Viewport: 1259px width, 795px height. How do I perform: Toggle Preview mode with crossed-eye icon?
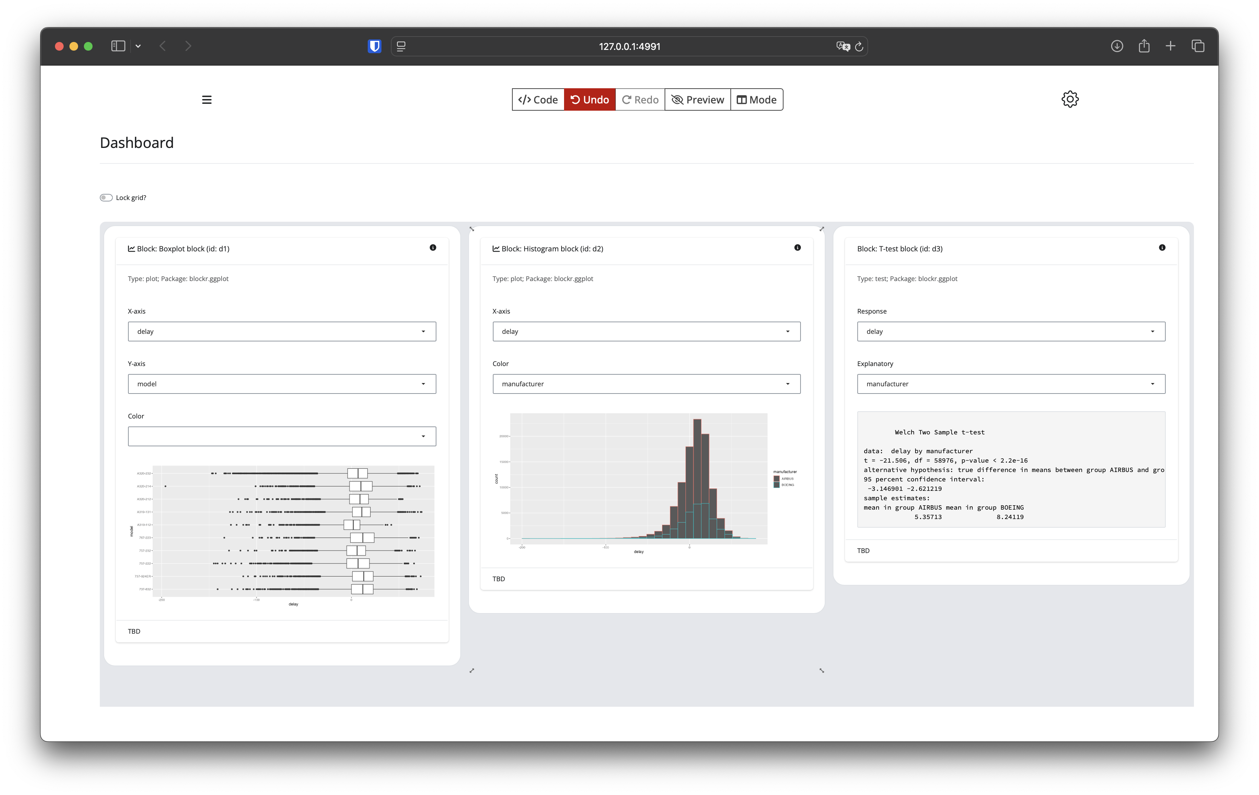tap(697, 99)
